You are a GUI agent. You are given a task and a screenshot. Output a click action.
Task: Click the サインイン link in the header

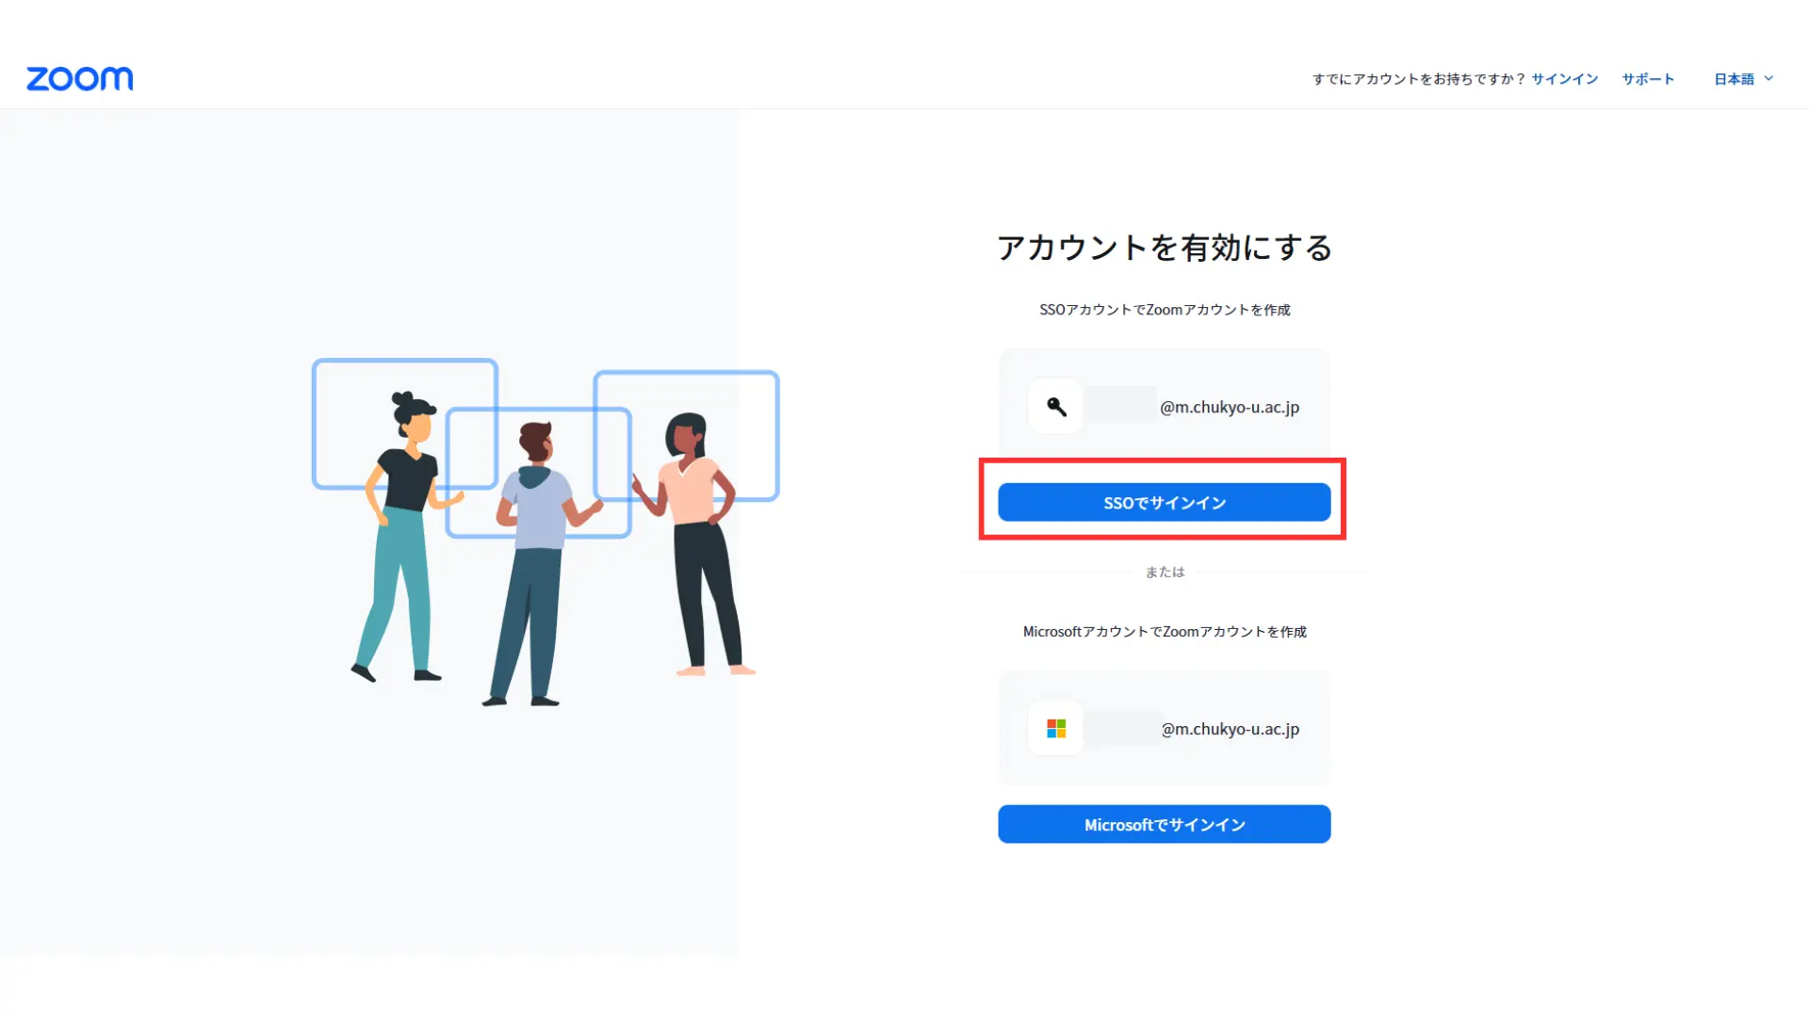coord(1564,79)
